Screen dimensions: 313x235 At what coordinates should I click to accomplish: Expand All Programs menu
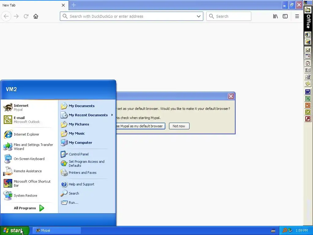click(29, 208)
